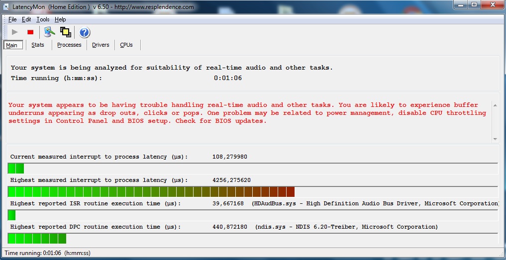Click 'Highest reported DPC routine execution time' label

96,227
